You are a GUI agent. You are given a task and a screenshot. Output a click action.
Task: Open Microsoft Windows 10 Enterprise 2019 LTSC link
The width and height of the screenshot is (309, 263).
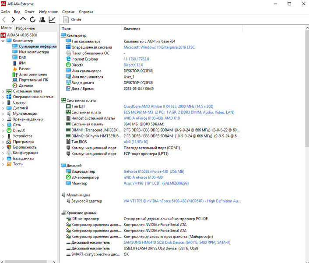point(159,47)
